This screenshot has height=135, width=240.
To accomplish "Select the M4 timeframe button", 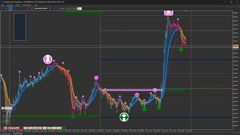I will click(x=49, y=128).
